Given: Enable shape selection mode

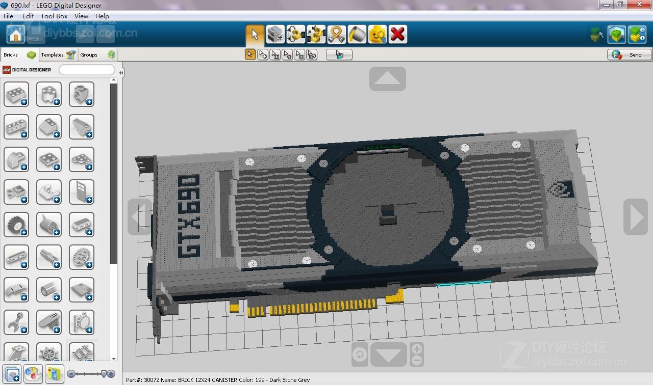Looking at the screenshot, I should (x=299, y=54).
